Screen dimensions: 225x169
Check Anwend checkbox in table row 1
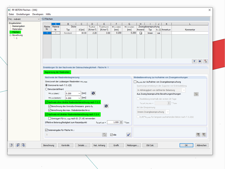point(141,33)
